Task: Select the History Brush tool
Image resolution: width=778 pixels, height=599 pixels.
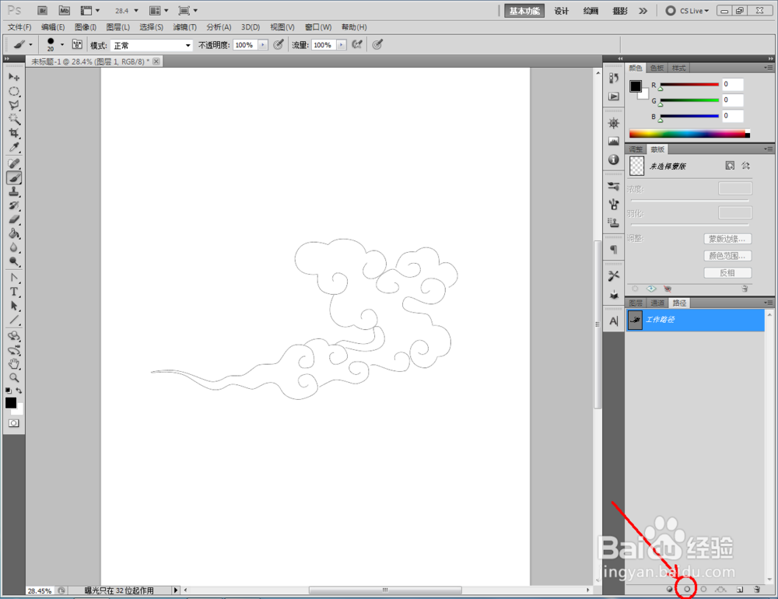Action: 14,205
